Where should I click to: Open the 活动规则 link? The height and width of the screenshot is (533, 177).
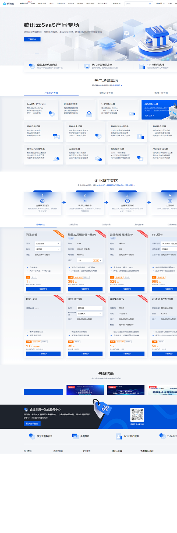pyautogui.click(x=129, y=185)
